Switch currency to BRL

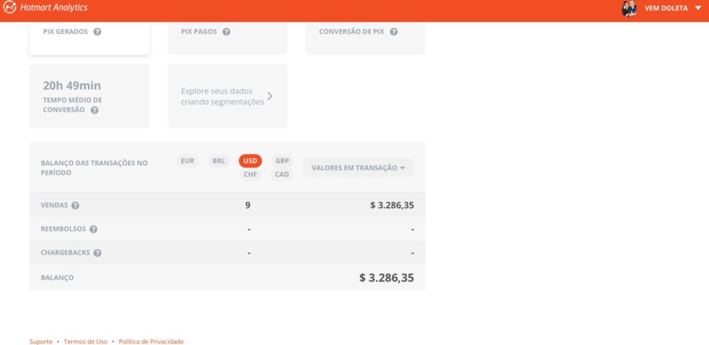(219, 161)
